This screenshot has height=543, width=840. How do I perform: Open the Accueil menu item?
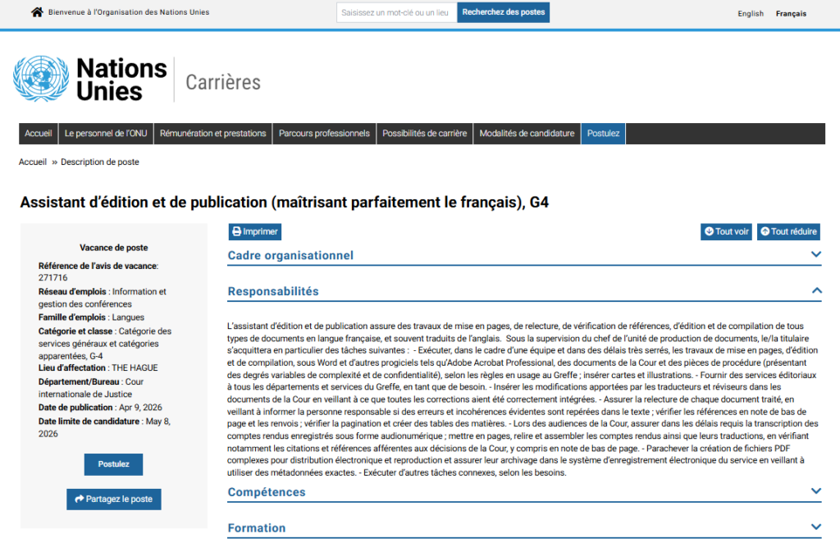point(39,134)
